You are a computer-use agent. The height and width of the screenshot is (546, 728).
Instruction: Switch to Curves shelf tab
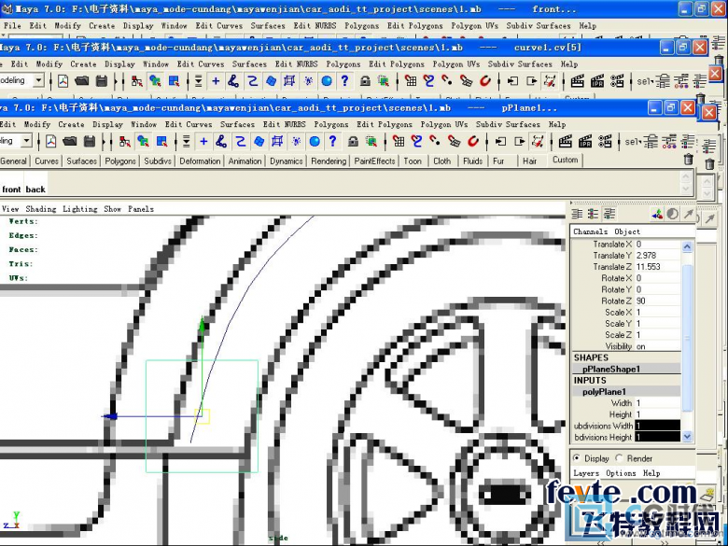coord(47,161)
